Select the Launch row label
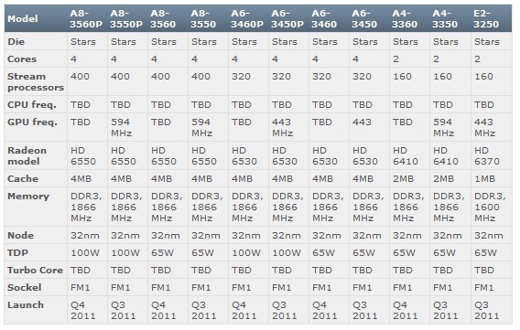Viewport: 520px width, 330px height. pos(26,304)
